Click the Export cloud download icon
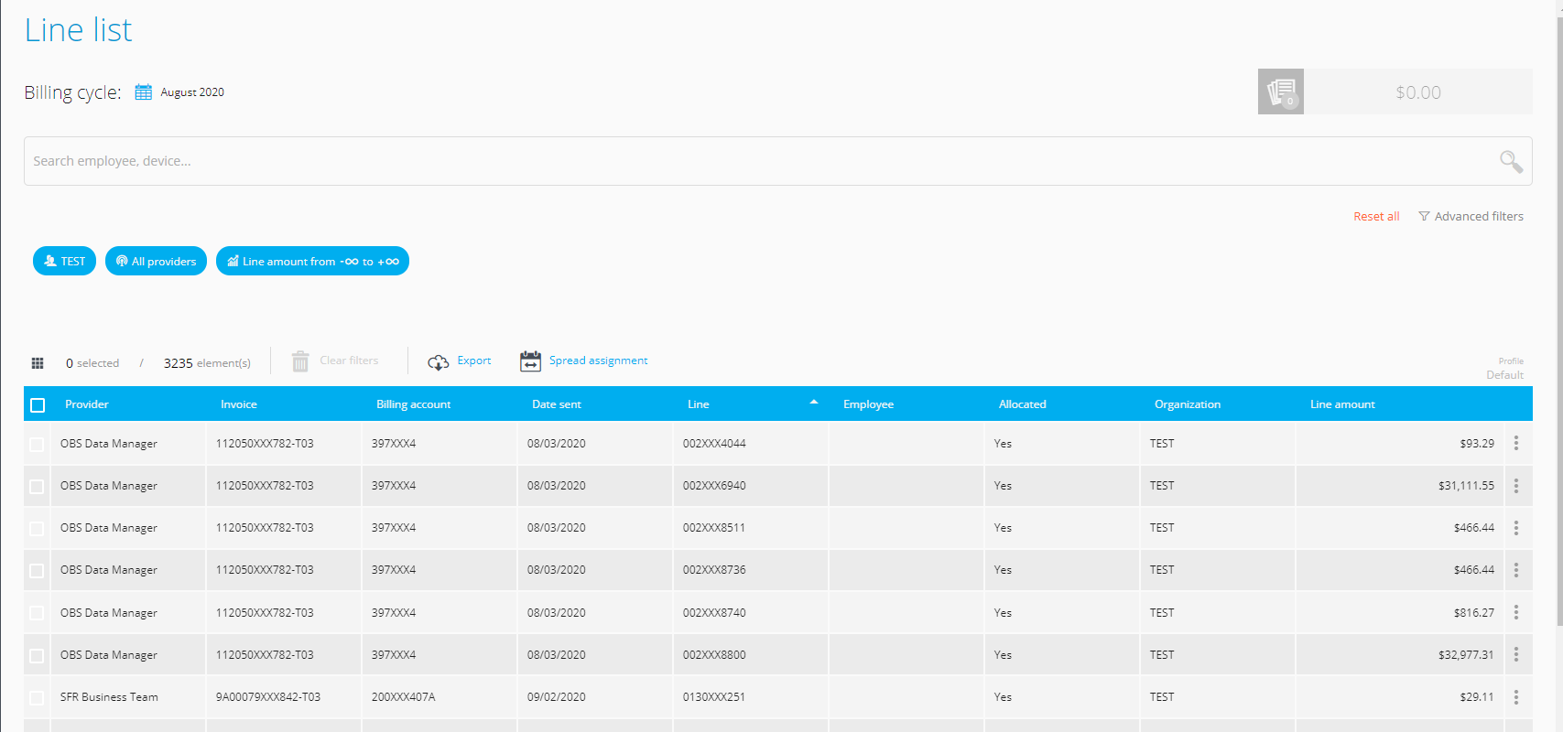Screen dimensions: 1563x732 pos(438,362)
